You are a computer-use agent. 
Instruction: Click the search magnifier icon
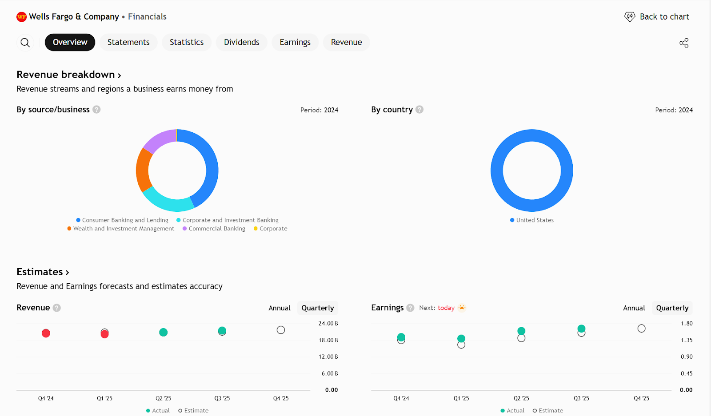point(25,43)
